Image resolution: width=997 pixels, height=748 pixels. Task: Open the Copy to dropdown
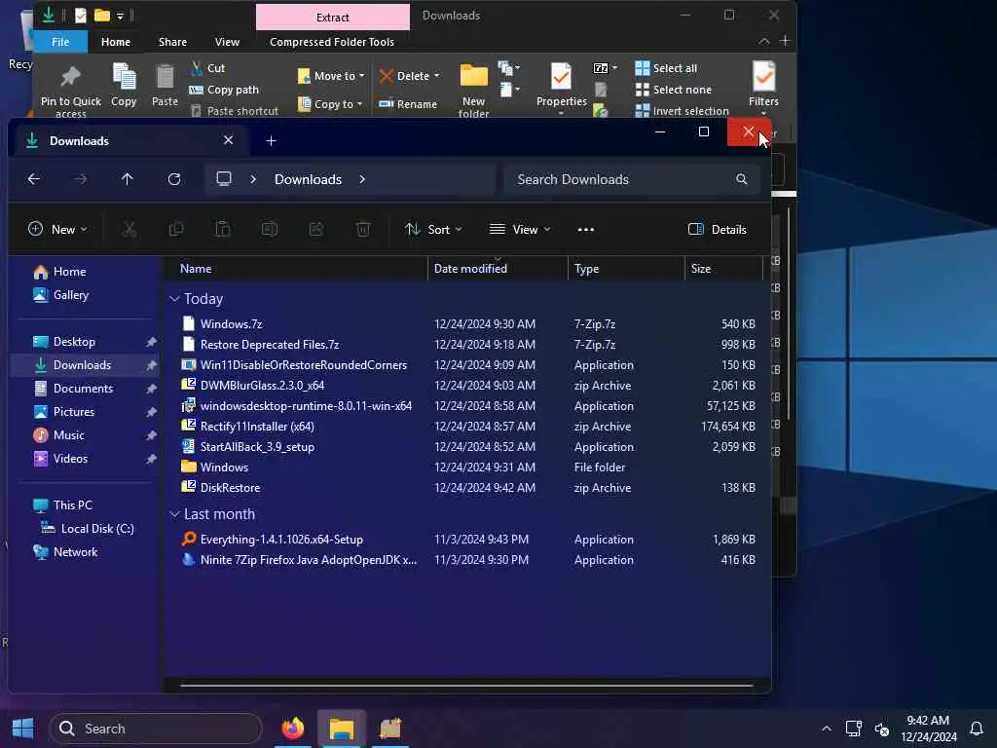[x=330, y=103]
